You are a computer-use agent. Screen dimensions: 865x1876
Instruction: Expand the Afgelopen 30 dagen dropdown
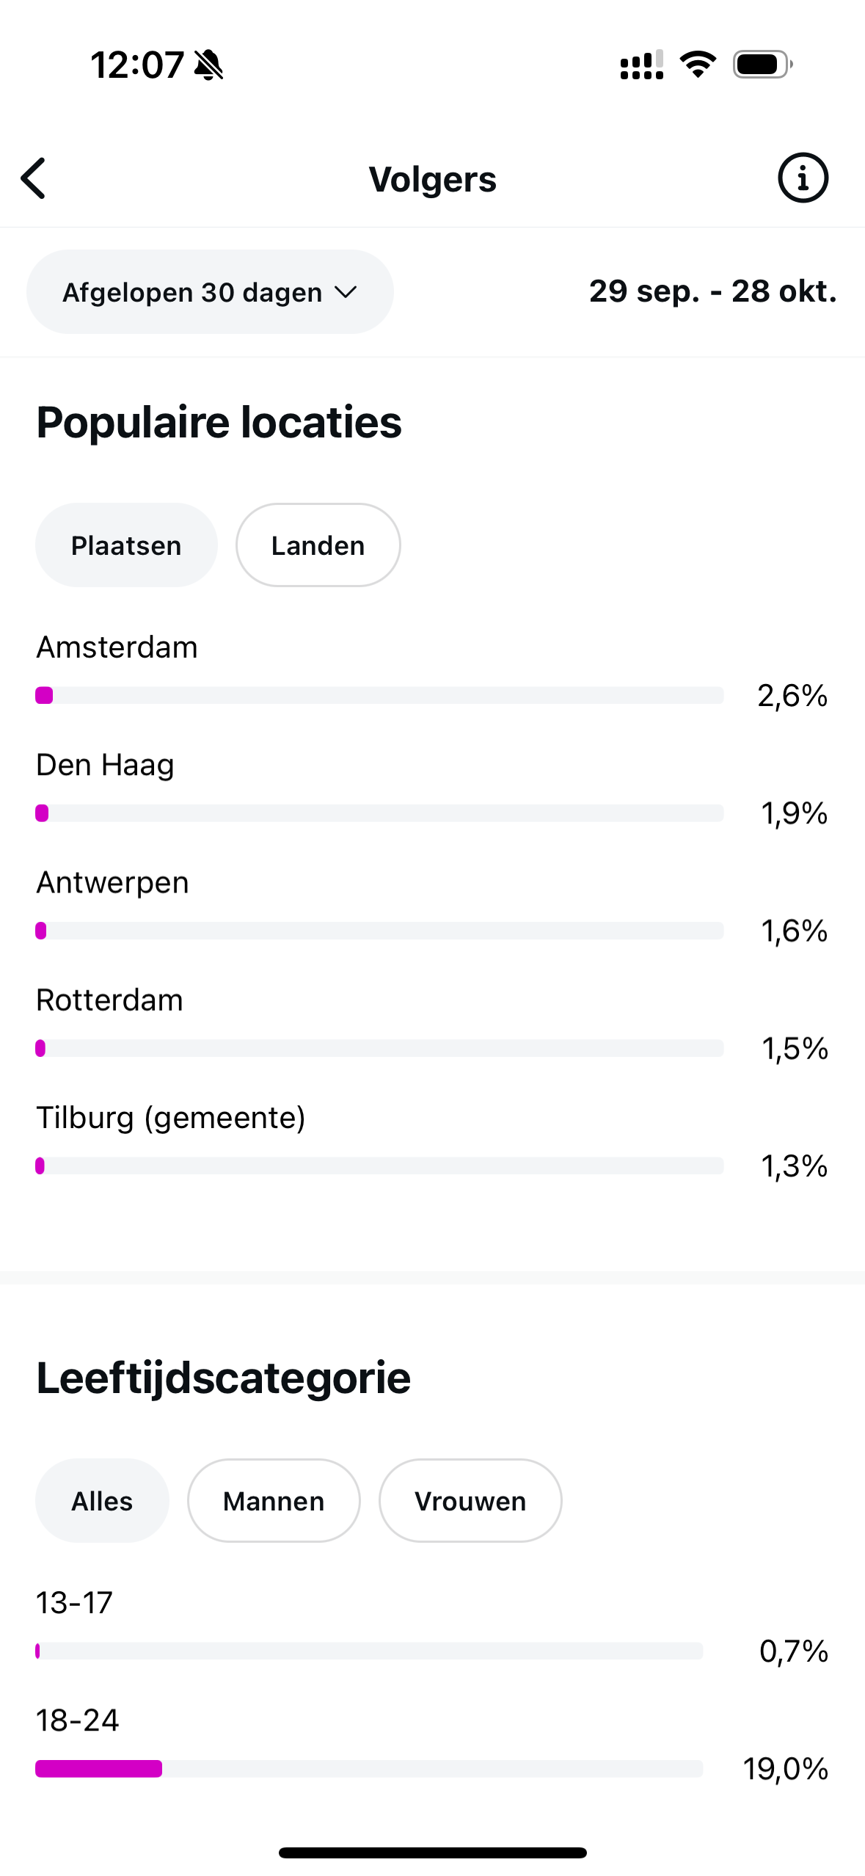coord(210,292)
